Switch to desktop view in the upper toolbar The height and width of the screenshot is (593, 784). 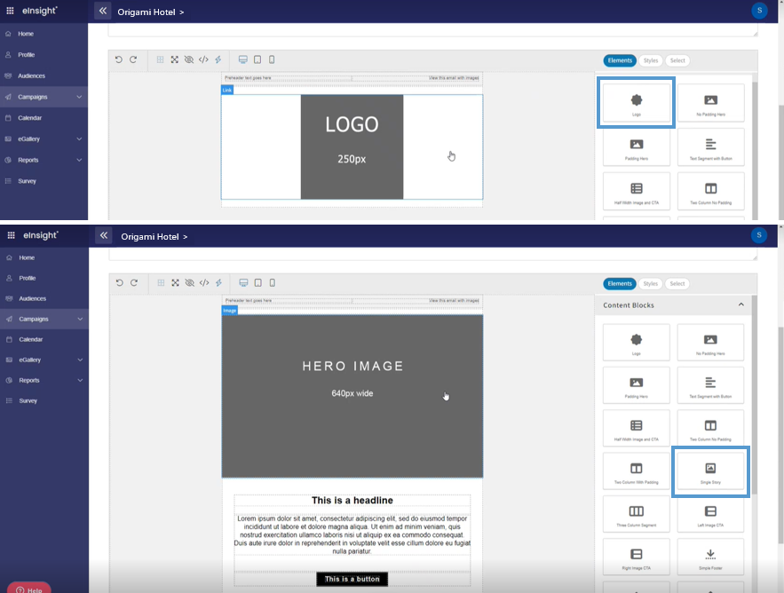[243, 59]
